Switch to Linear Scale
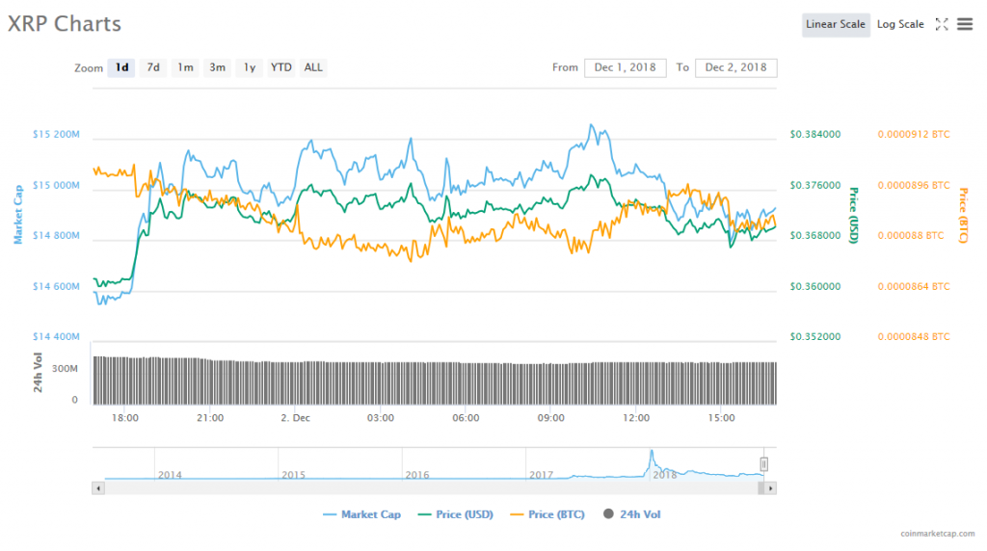The width and height of the screenshot is (987, 551). pyautogui.click(x=835, y=24)
